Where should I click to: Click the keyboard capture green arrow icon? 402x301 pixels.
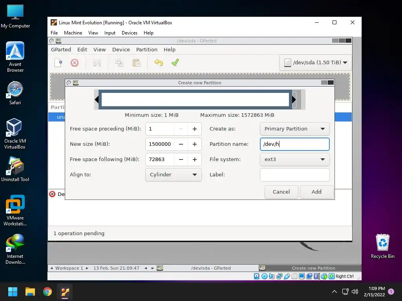[331, 276]
